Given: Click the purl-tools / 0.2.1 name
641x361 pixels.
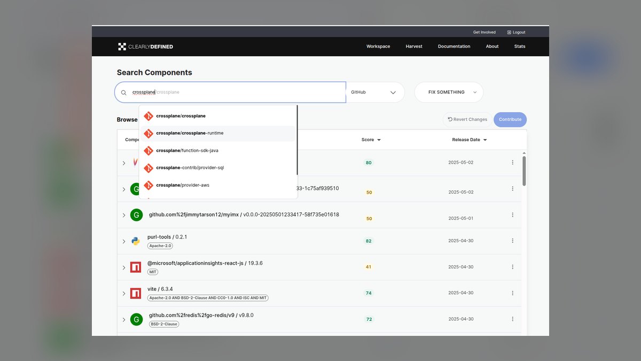Looking at the screenshot, I should point(167,237).
